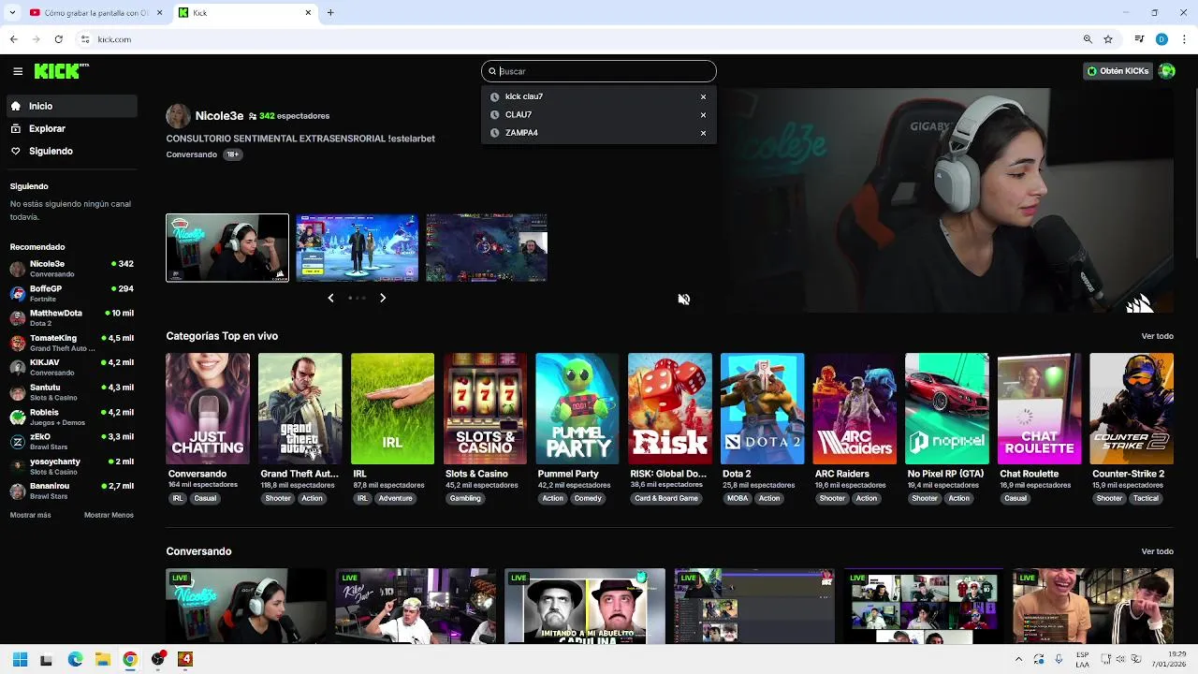Viewport: 1198px width, 674px height.
Task: Remove 'CLAU7' from search history
Action: click(703, 115)
